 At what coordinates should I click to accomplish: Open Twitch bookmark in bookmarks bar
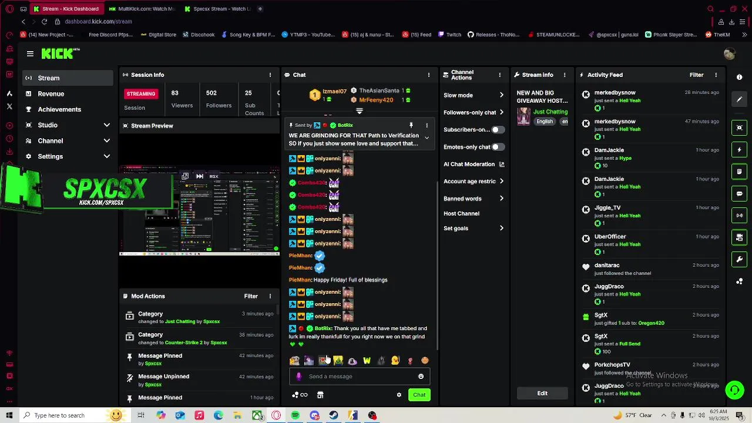click(x=449, y=35)
